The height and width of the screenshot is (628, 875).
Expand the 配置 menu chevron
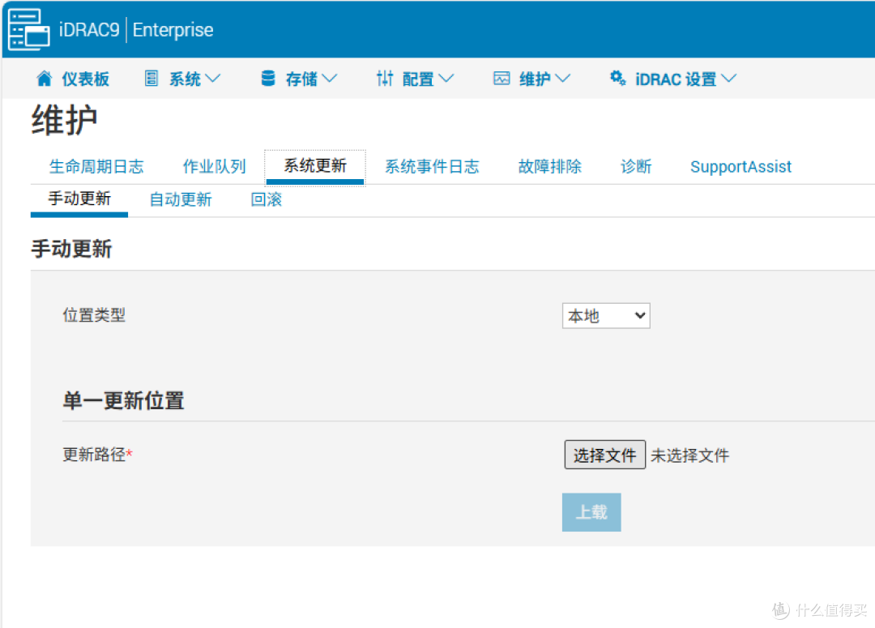tap(446, 79)
